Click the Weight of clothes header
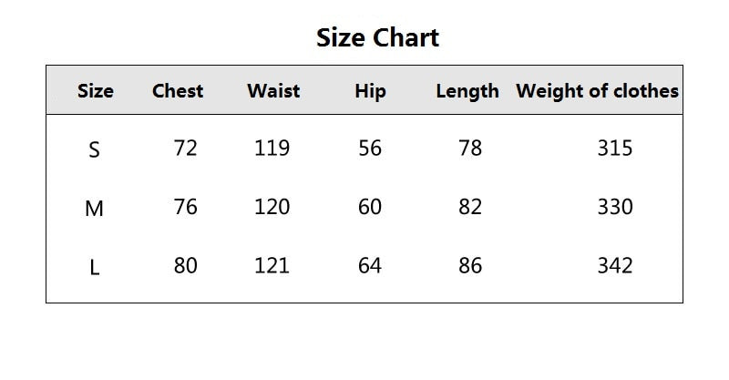The height and width of the screenshot is (380, 729). point(597,90)
